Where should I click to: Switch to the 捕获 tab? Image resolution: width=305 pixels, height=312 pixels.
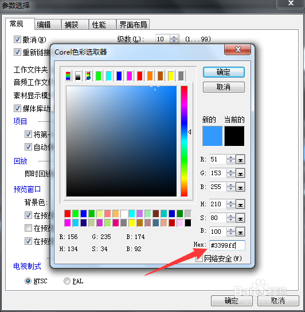(75, 25)
